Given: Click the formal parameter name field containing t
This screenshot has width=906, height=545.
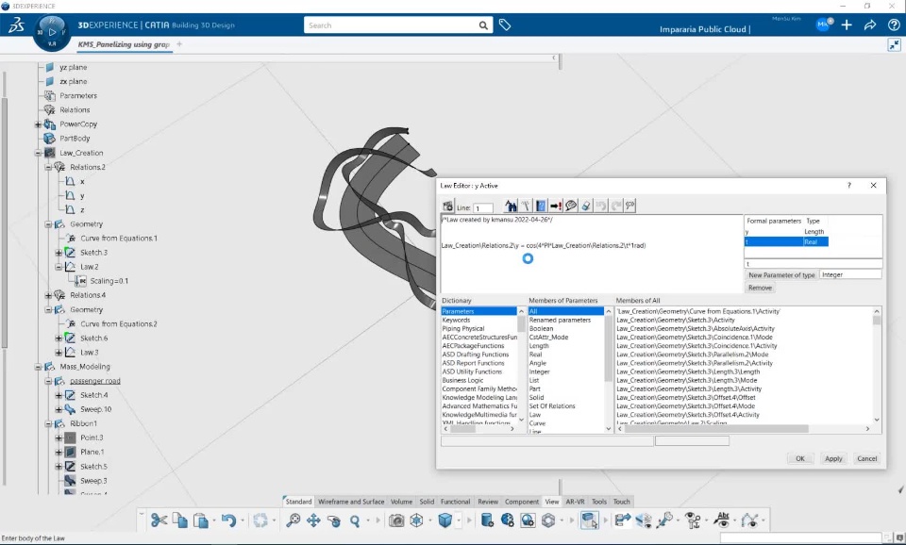Looking at the screenshot, I should click(813, 264).
